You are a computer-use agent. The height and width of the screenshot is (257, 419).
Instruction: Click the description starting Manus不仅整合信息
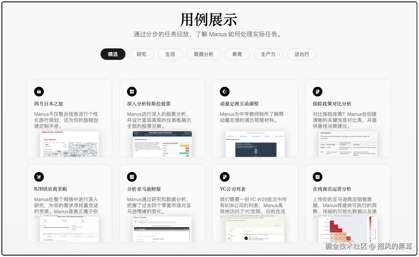point(66,120)
